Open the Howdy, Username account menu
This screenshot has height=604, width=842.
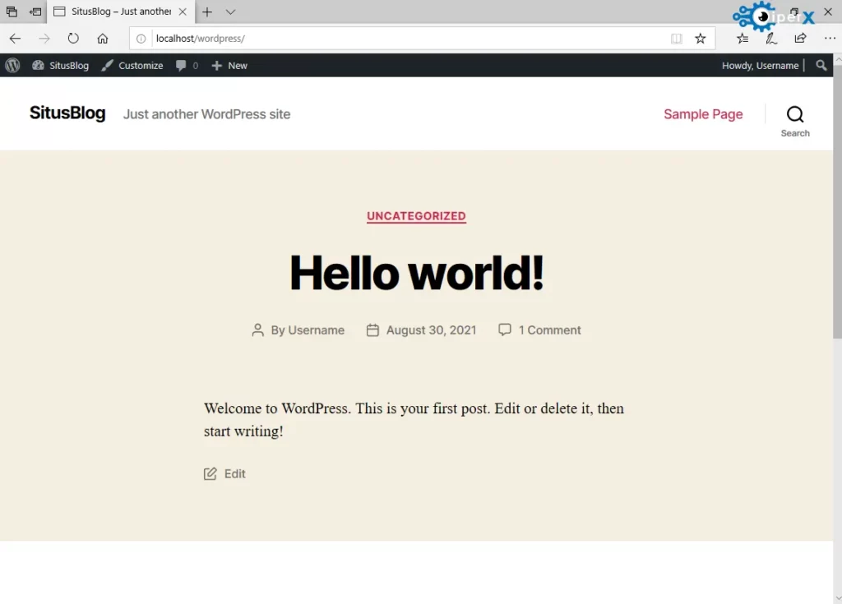(760, 66)
